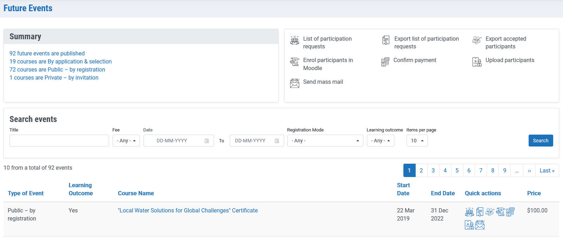563x238 pixels.
Task: Click confirm payment icon in event row
Action: (x=510, y=212)
